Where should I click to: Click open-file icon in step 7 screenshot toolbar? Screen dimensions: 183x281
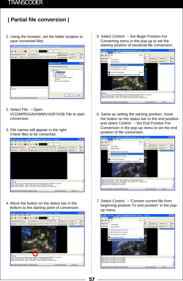[102, 220]
